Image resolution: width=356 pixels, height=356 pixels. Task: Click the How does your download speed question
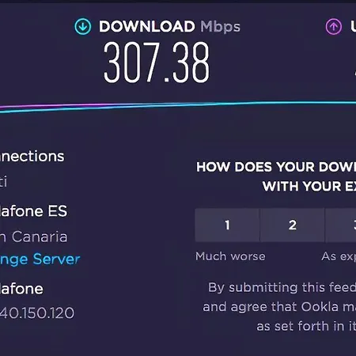click(x=276, y=176)
